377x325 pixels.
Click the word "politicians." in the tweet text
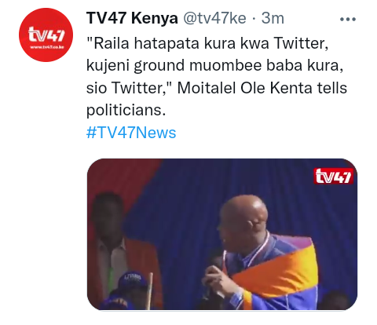pos(126,111)
